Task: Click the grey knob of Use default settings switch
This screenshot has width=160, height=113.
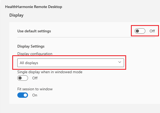Action: (137, 31)
